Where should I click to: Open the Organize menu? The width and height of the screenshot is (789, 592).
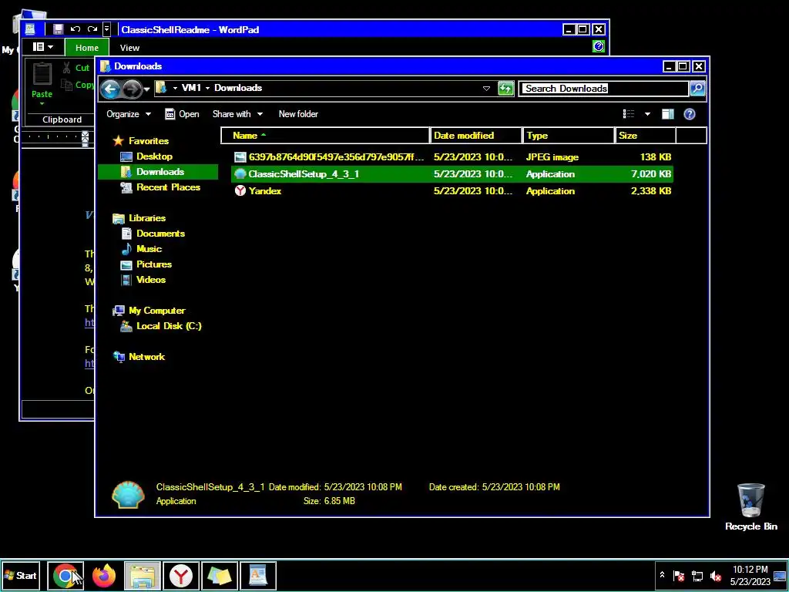click(129, 114)
